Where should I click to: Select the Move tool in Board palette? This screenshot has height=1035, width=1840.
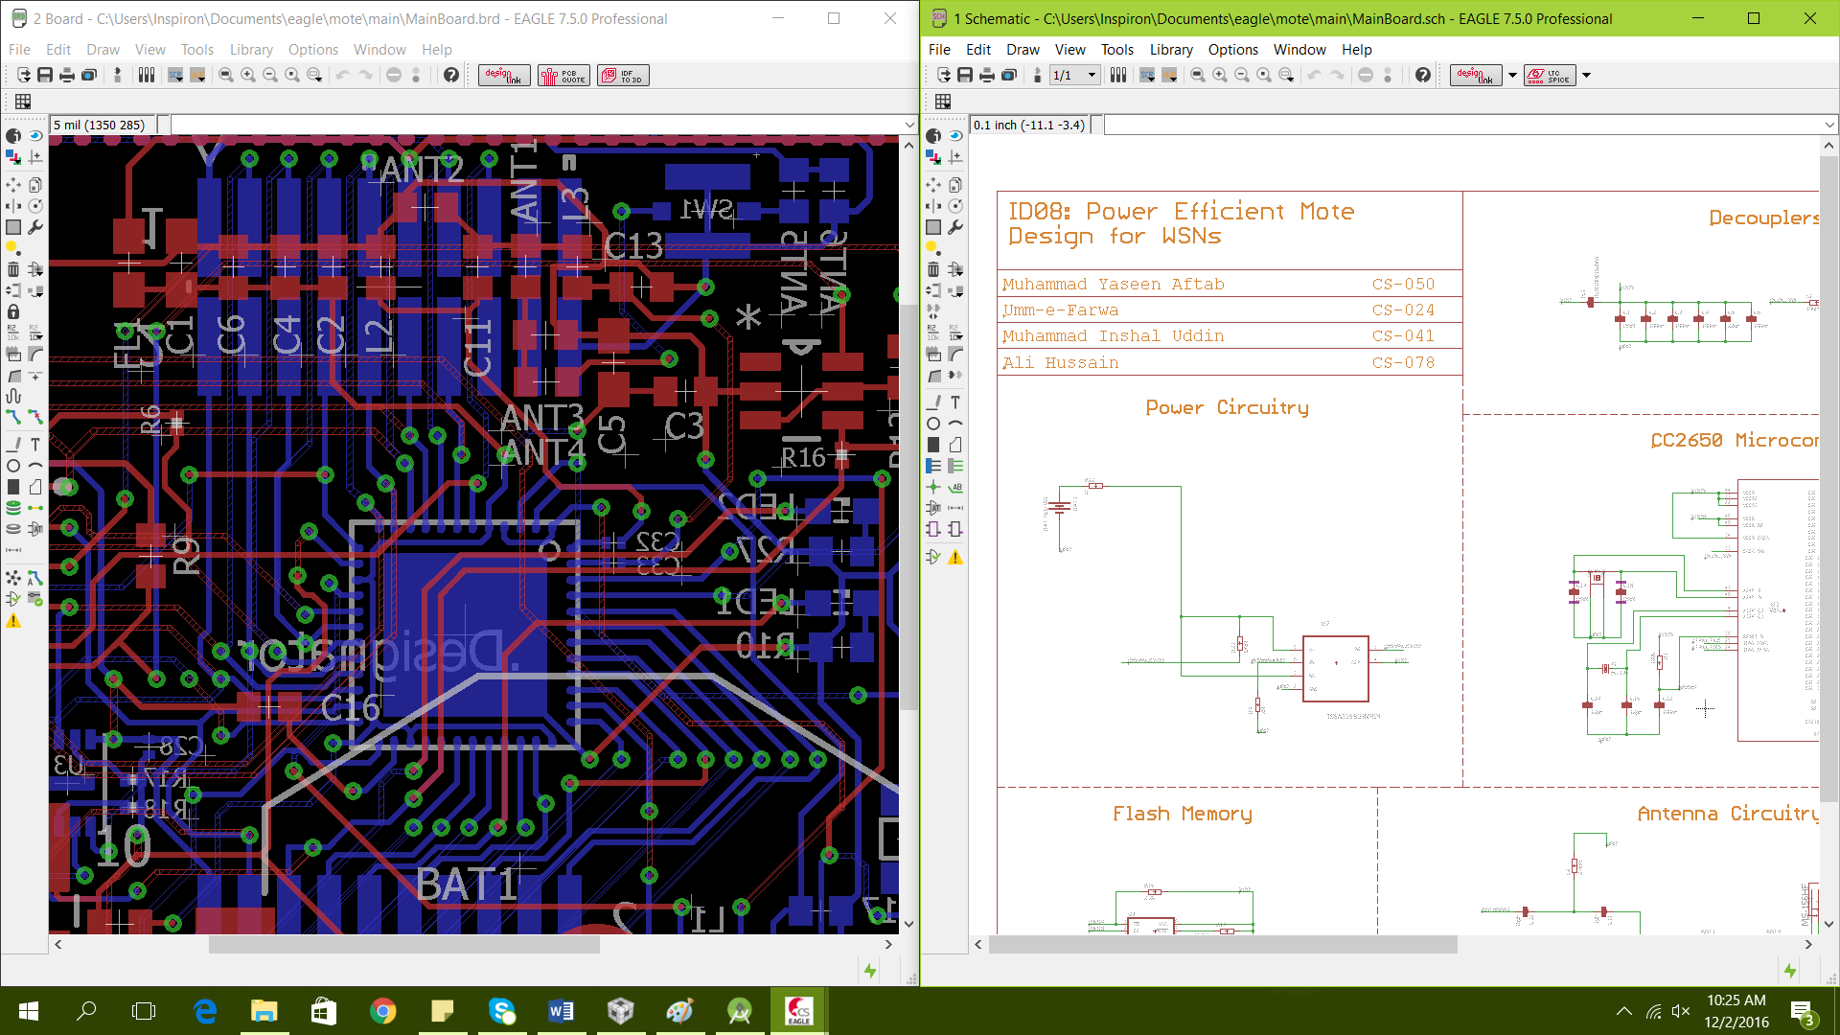coord(13,185)
